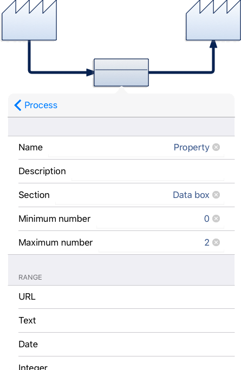Edit the Maximum number field
The width and height of the screenshot is (241, 370).
[161, 243]
